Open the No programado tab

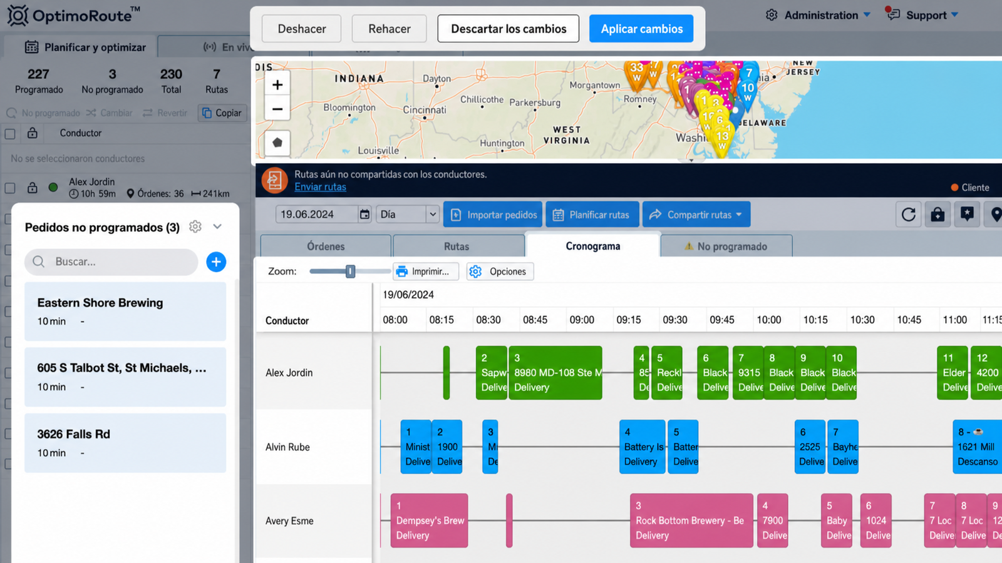click(726, 246)
